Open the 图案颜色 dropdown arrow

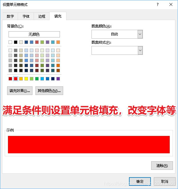pos(140,34)
